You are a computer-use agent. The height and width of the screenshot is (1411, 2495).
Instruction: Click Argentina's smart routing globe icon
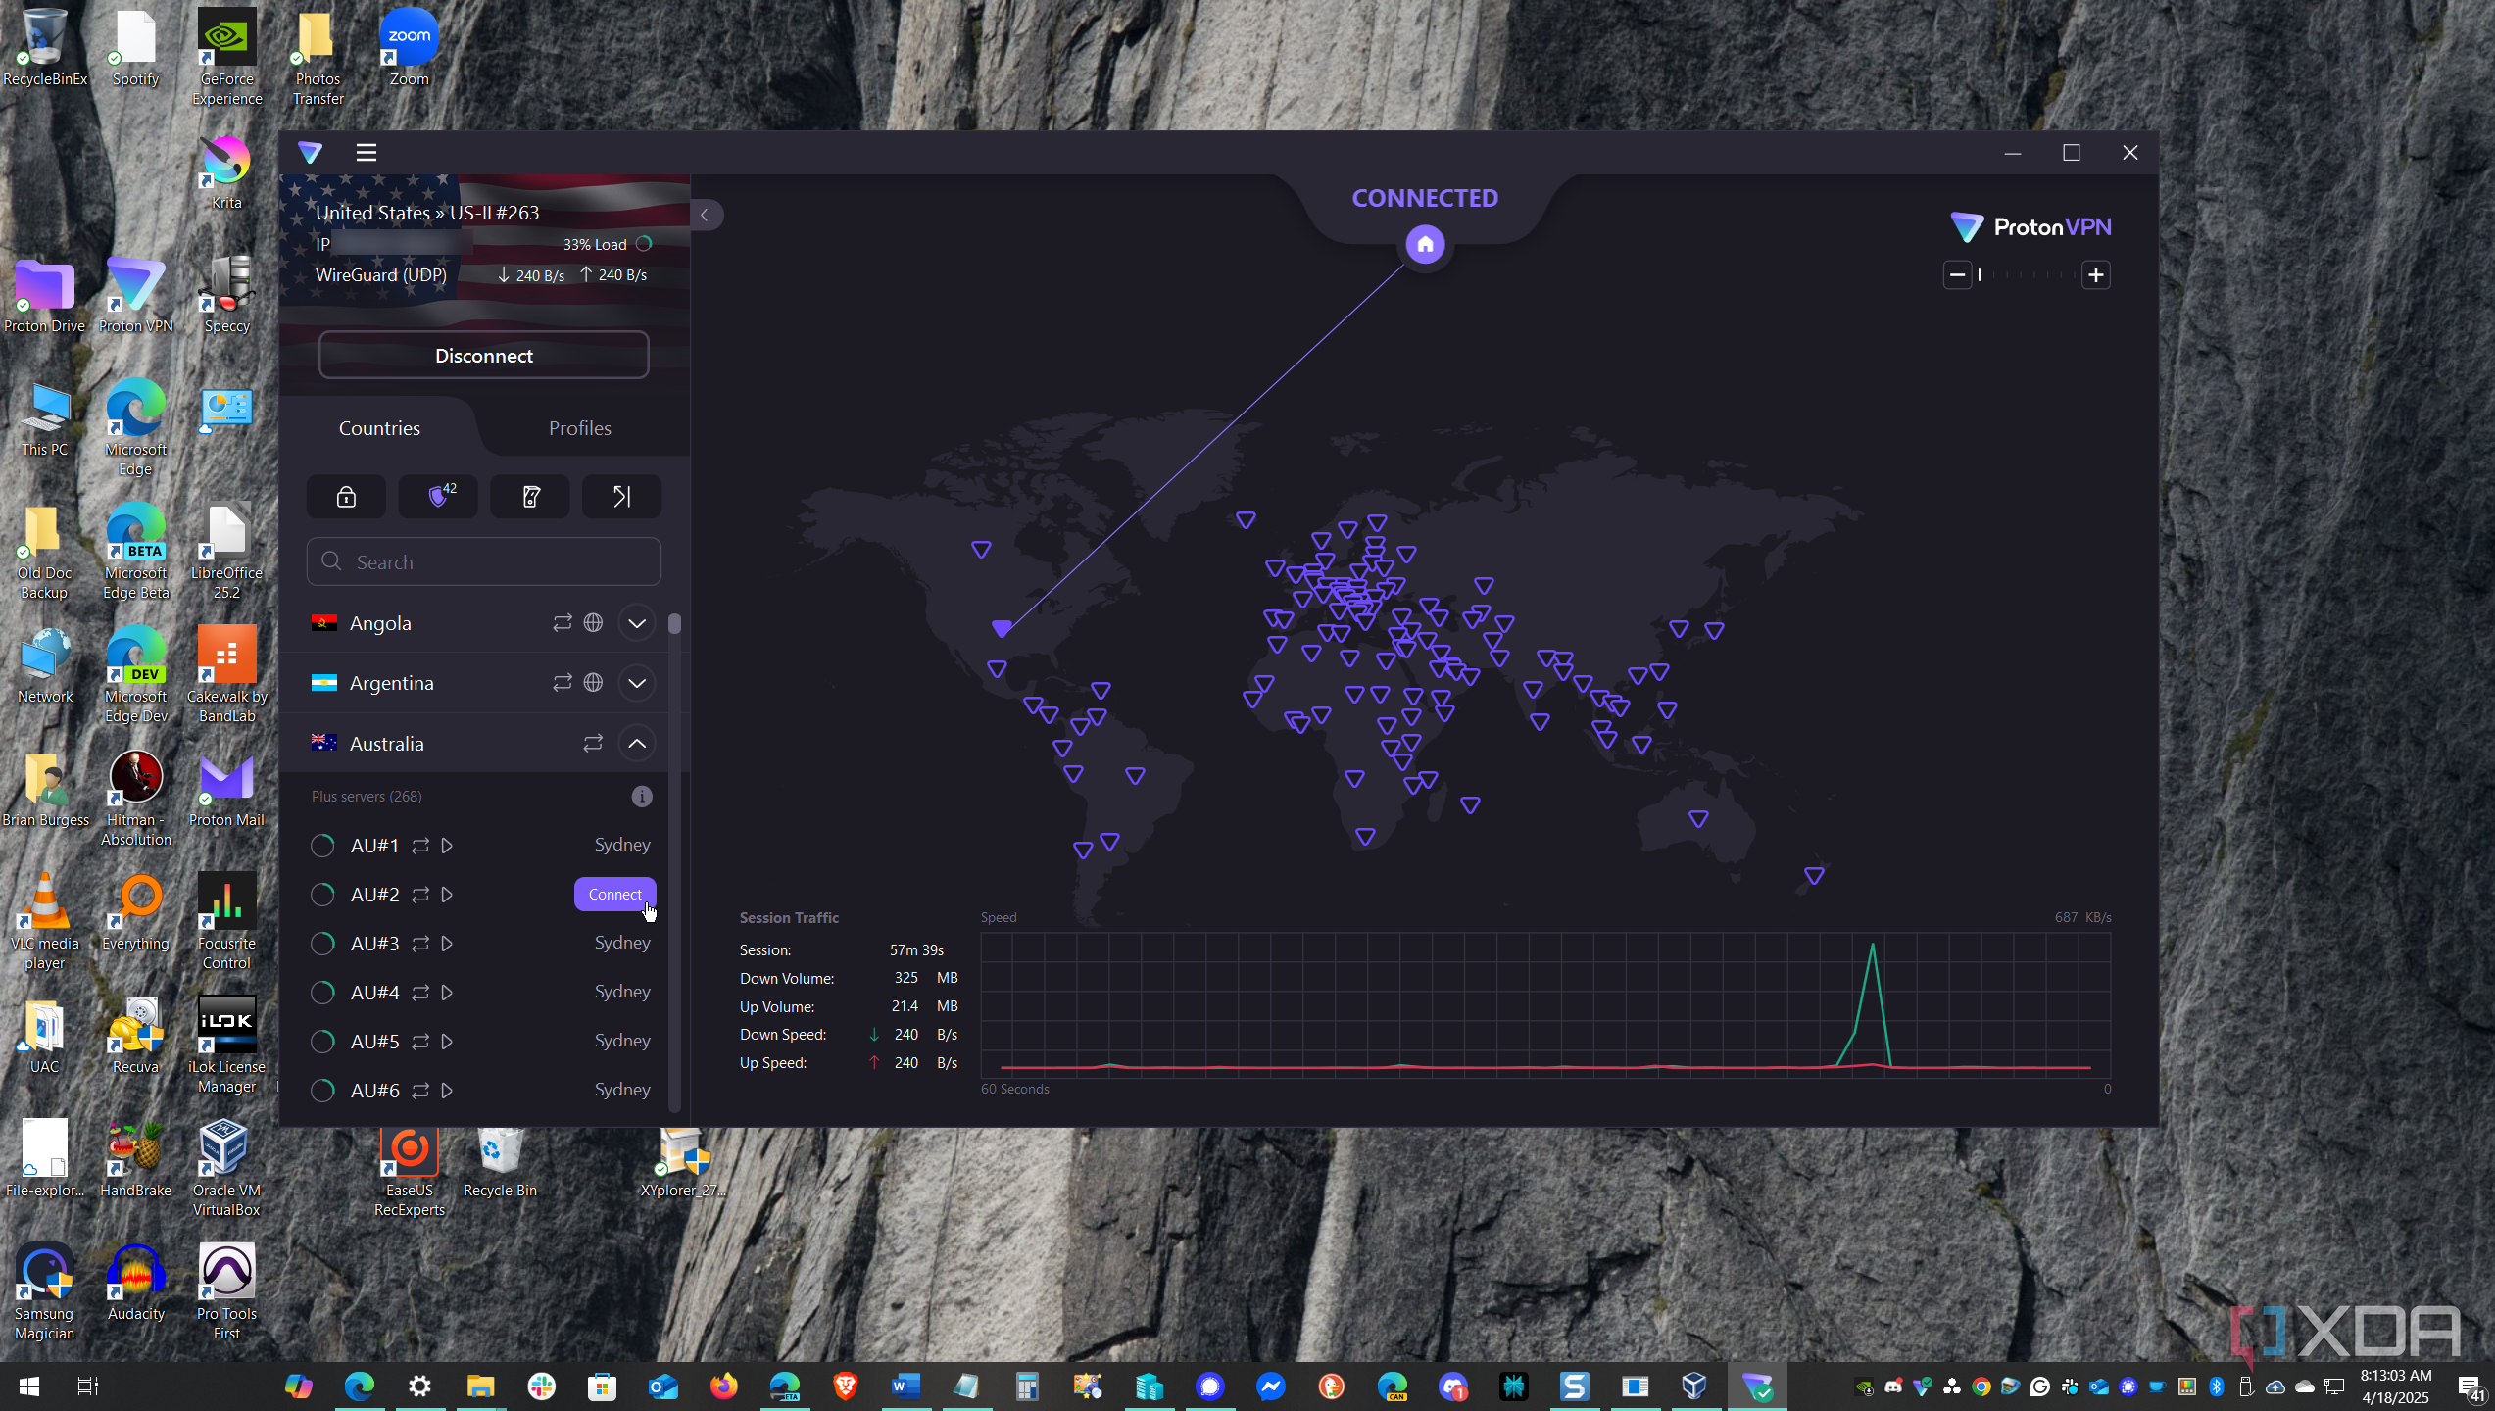point(593,683)
